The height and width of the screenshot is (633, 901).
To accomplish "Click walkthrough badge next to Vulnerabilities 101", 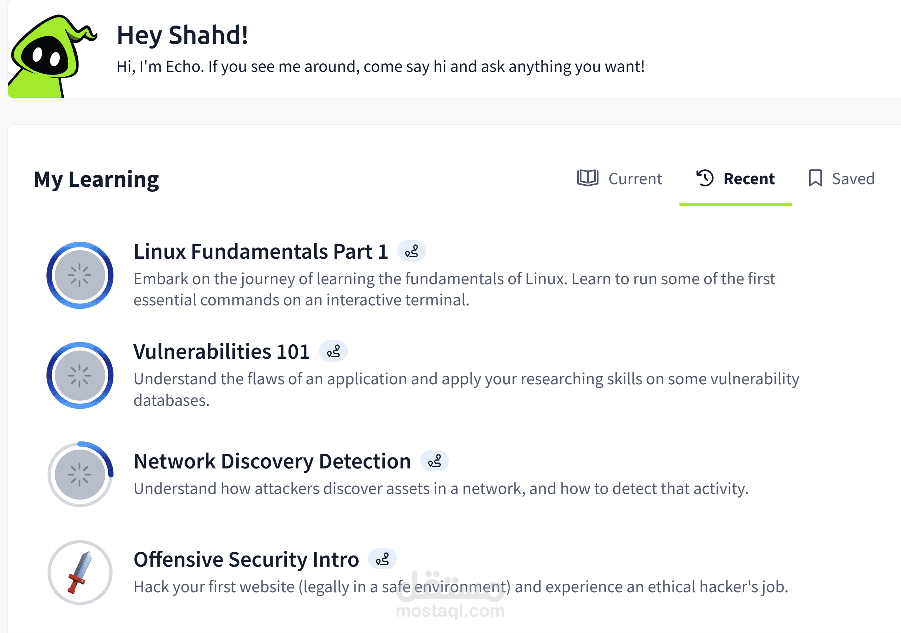I will pyautogui.click(x=333, y=351).
